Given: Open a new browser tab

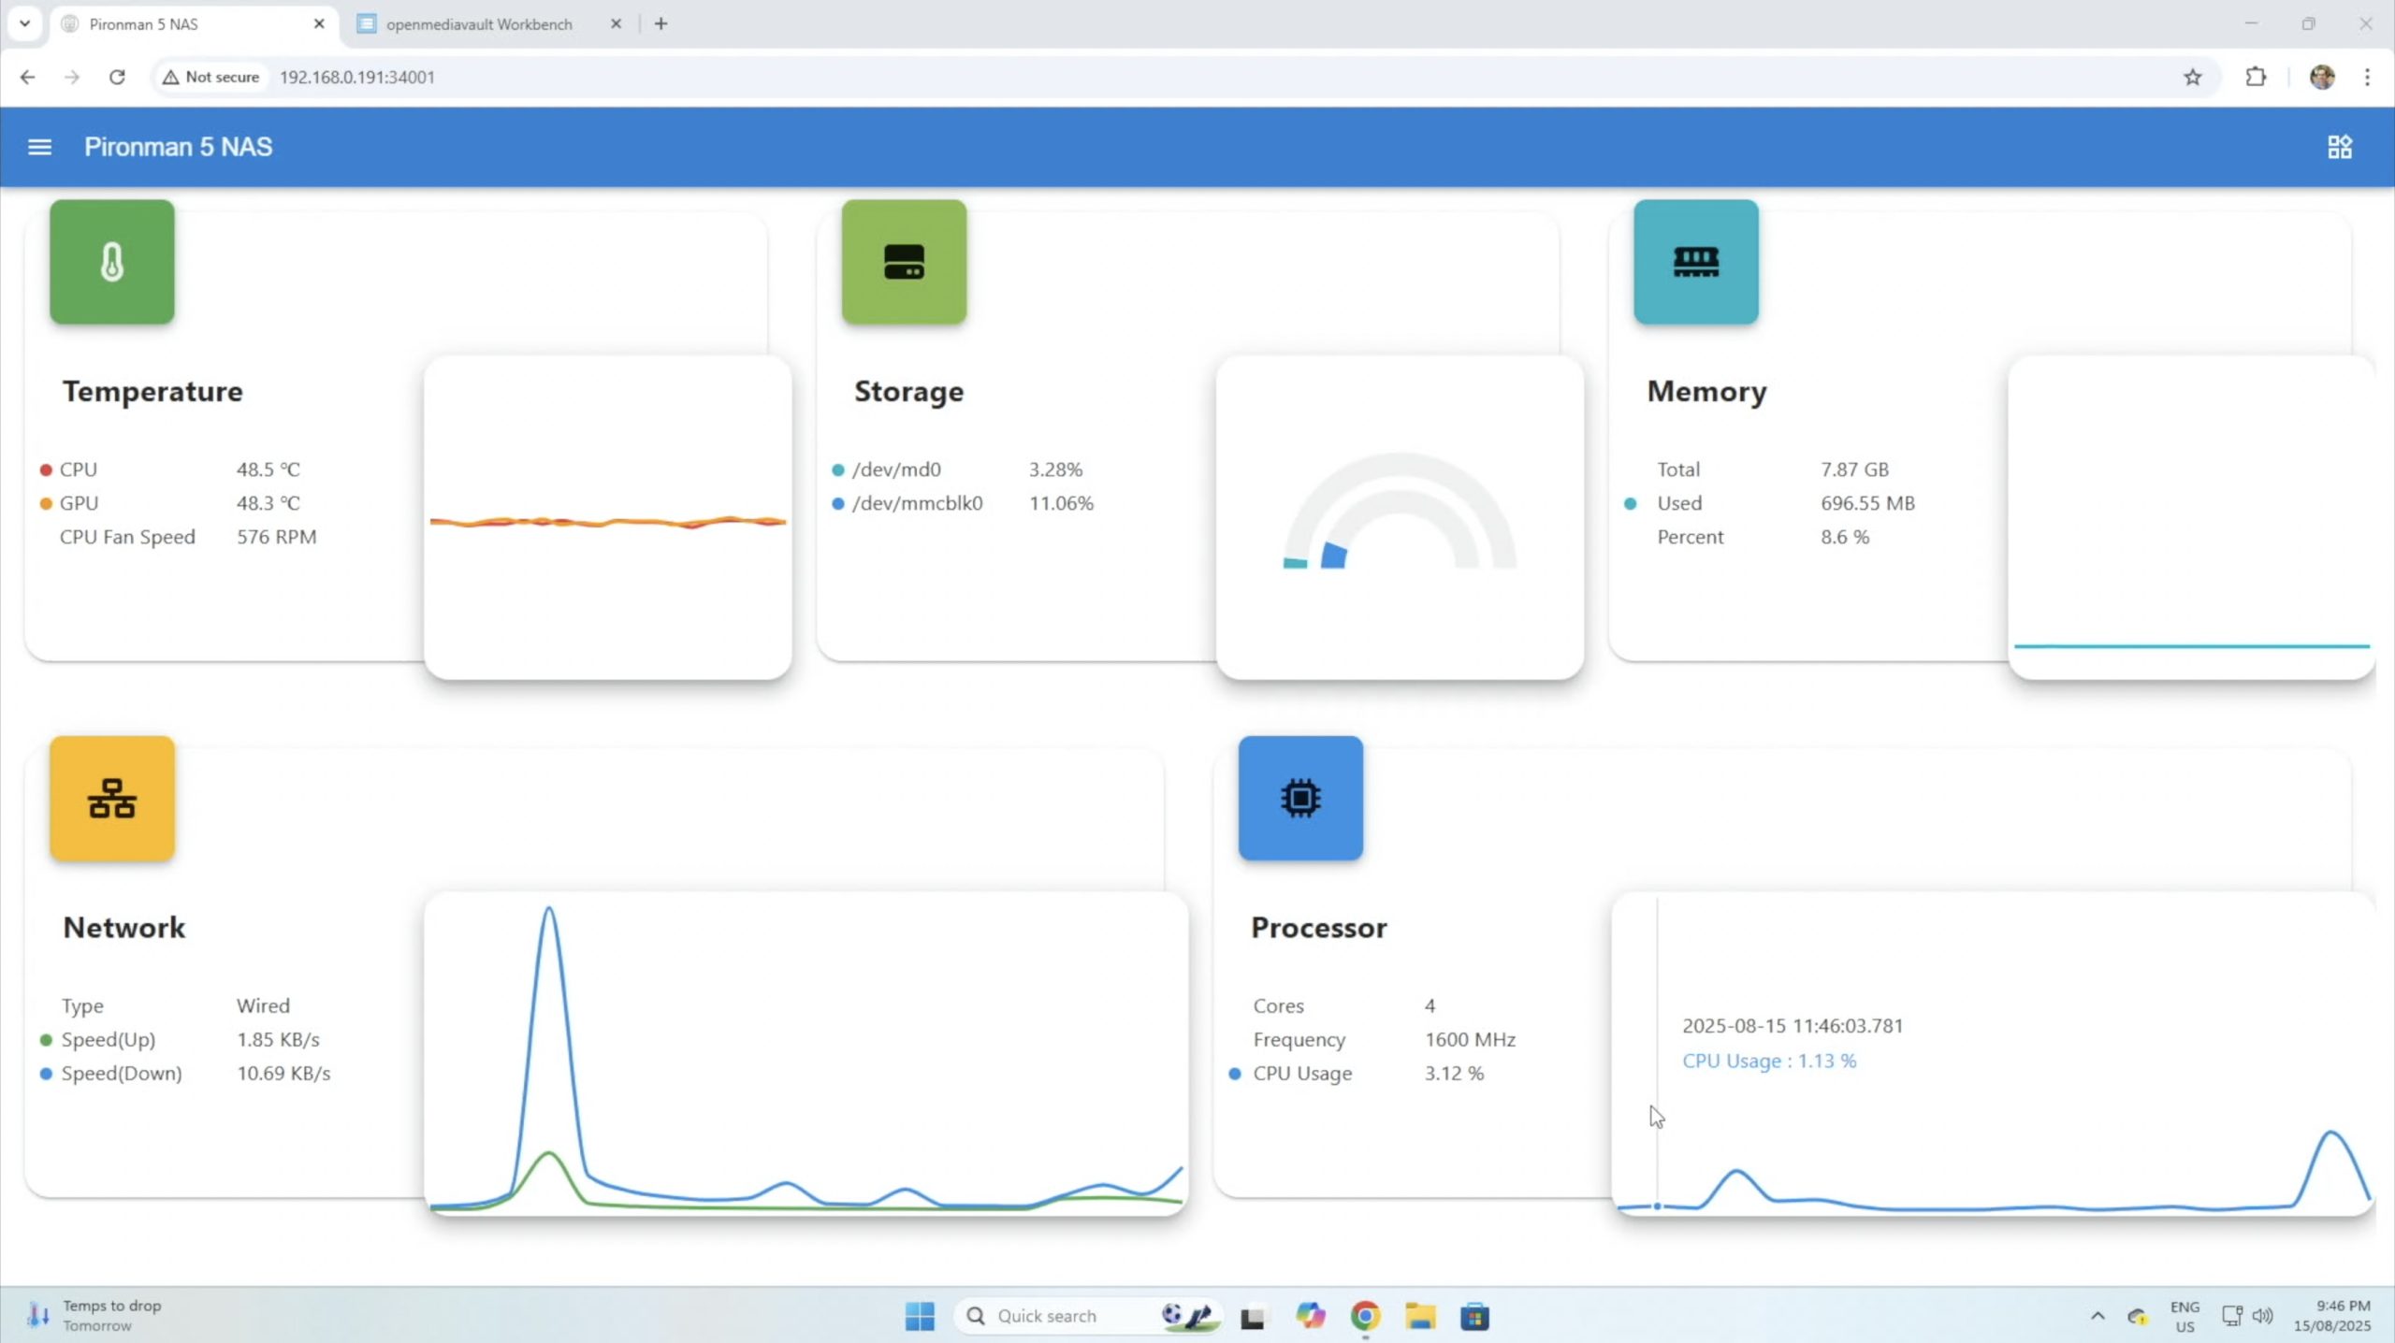Looking at the screenshot, I should [x=660, y=24].
